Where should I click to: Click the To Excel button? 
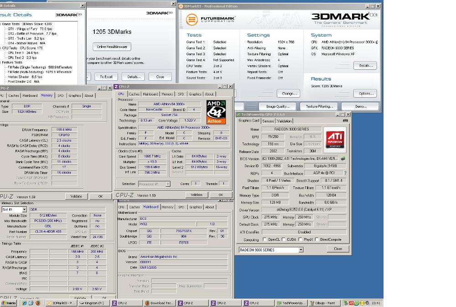click(x=106, y=77)
